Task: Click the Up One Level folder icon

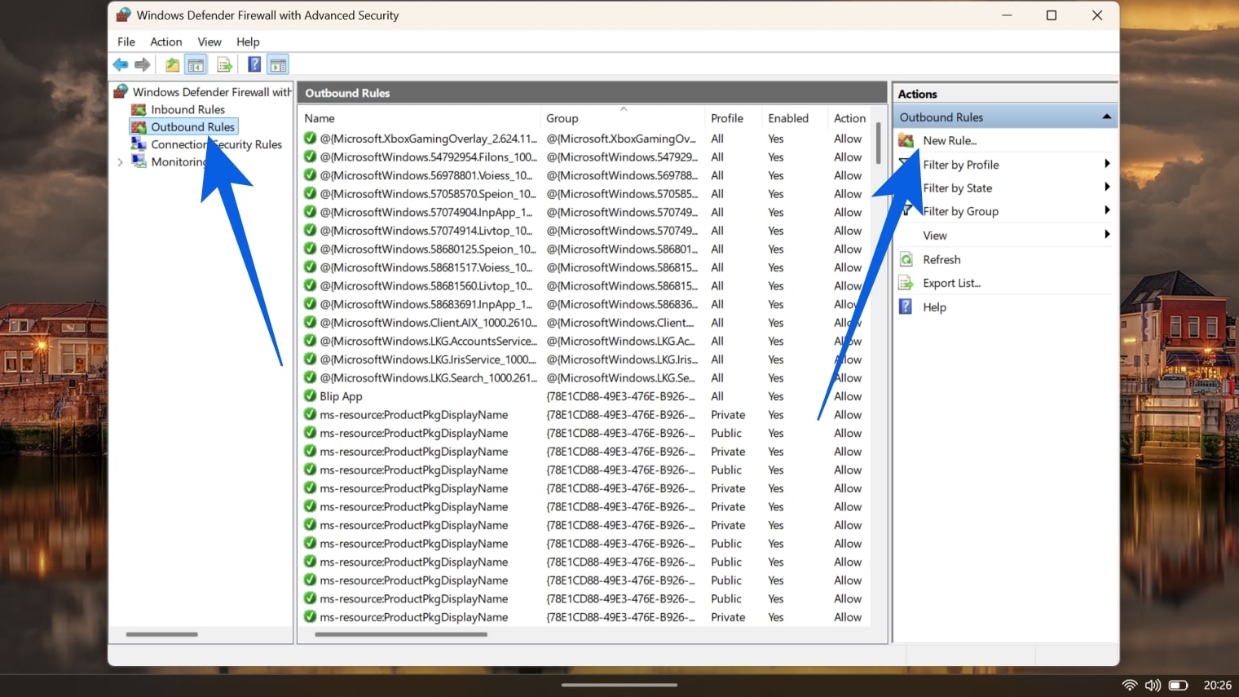Action: pyautogui.click(x=172, y=64)
